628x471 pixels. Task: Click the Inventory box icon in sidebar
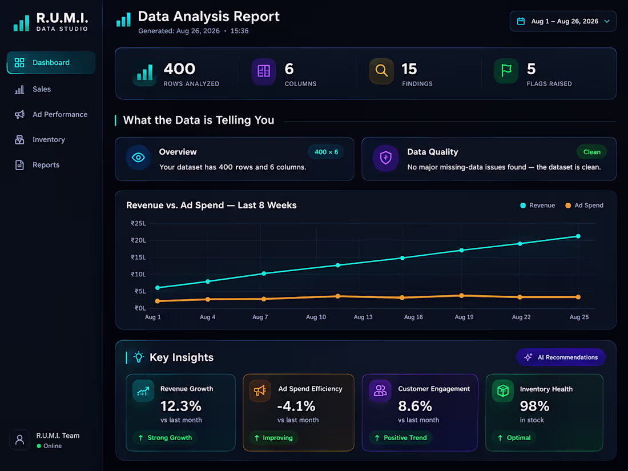(x=19, y=140)
